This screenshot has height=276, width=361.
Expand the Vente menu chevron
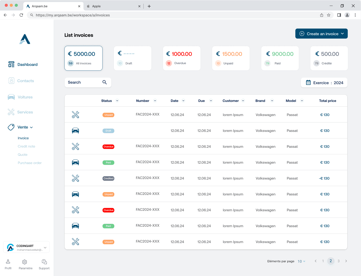point(31,127)
